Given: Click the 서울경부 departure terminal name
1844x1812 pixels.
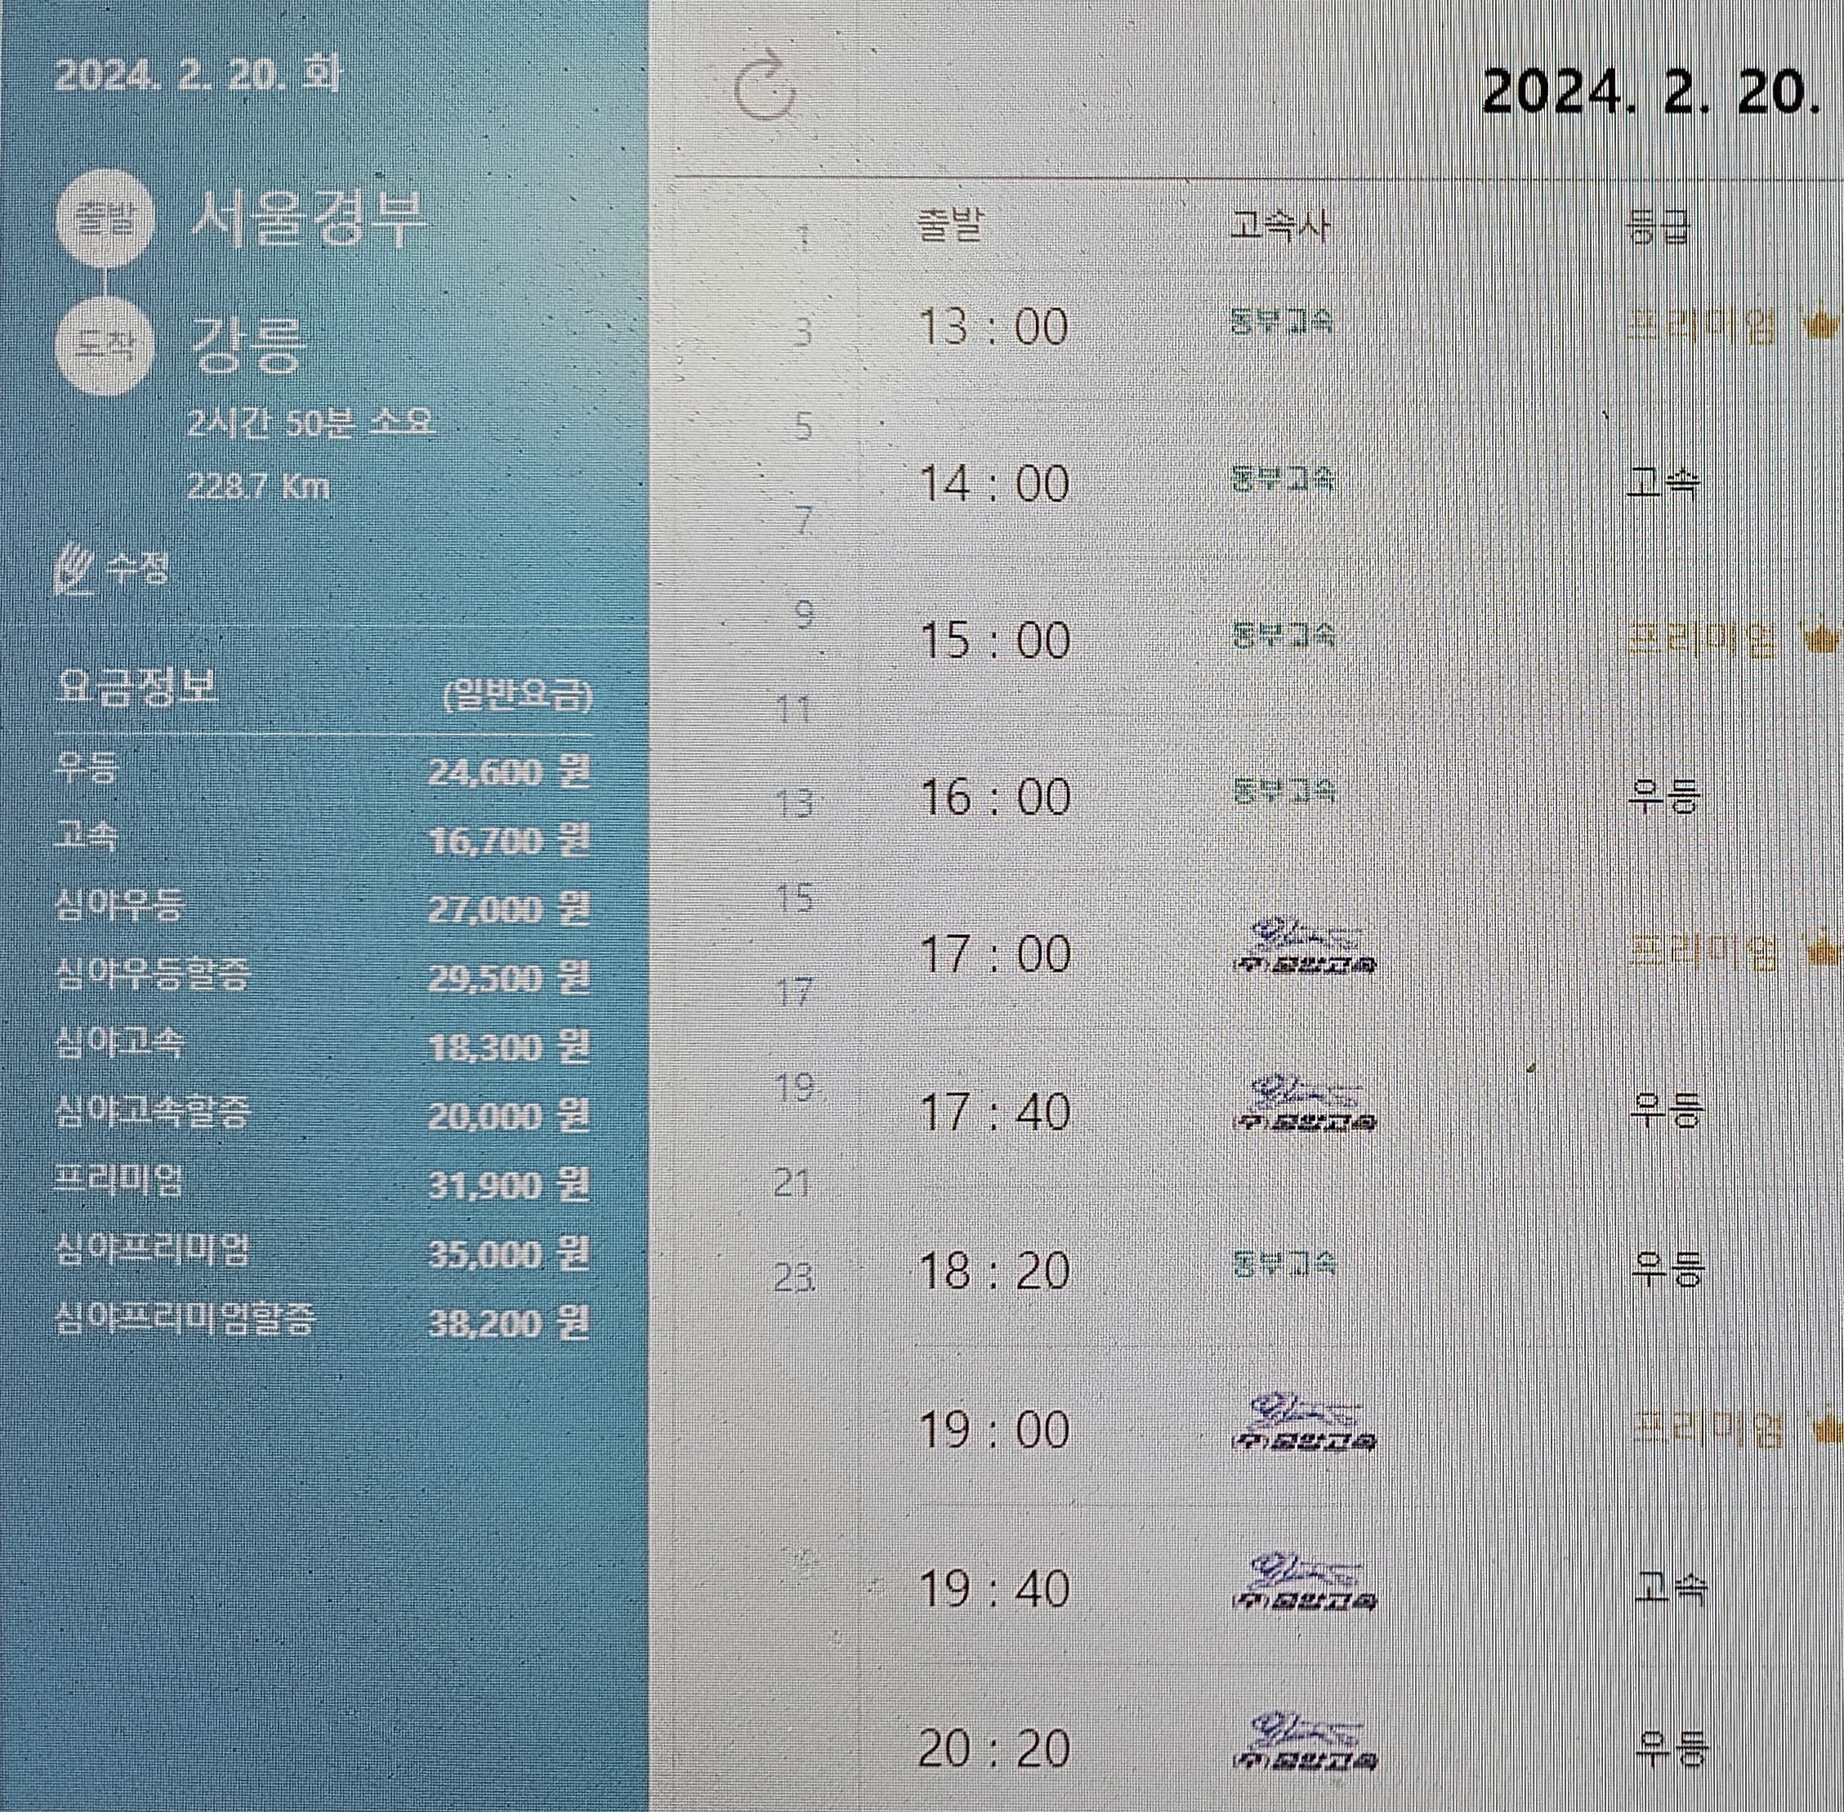Looking at the screenshot, I should pyautogui.click(x=309, y=220).
